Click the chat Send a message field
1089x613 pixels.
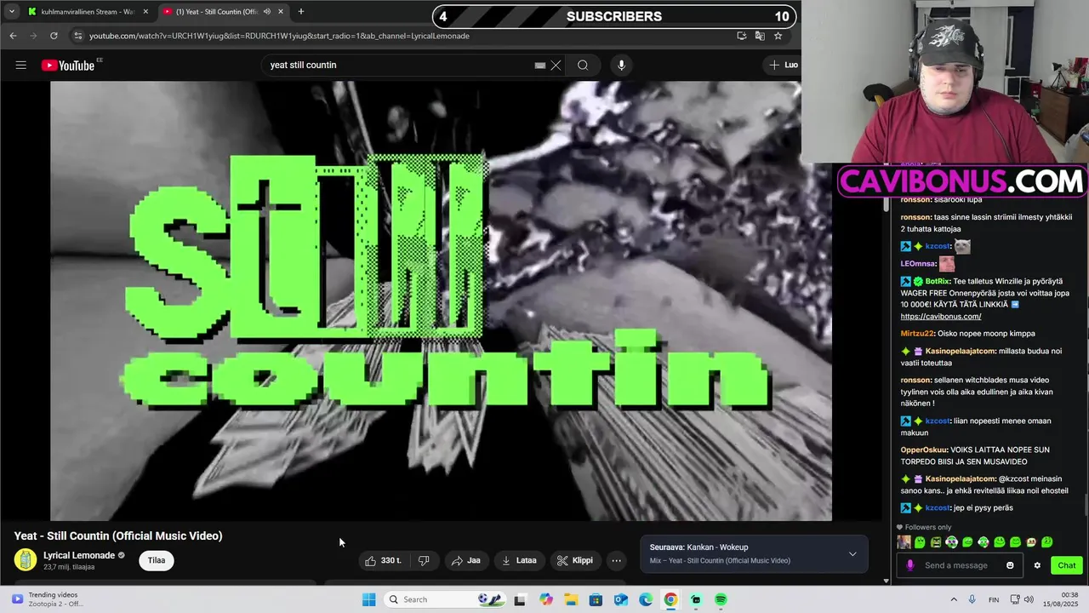pyautogui.click(x=961, y=565)
